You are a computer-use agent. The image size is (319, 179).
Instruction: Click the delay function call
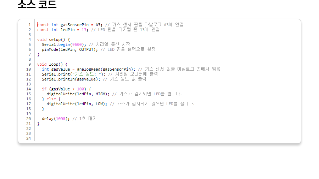coord(47,119)
